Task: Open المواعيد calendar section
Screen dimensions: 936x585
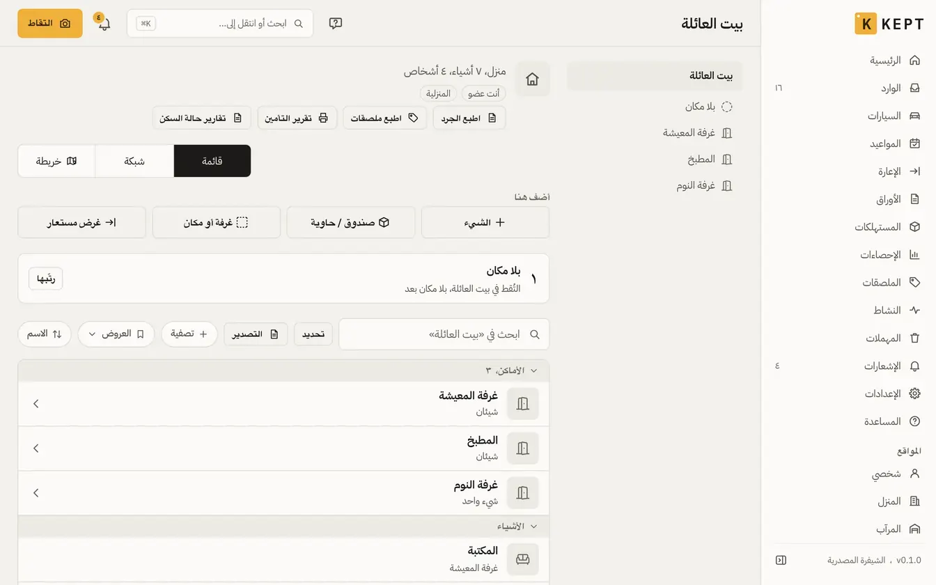Action: click(x=848, y=144)
